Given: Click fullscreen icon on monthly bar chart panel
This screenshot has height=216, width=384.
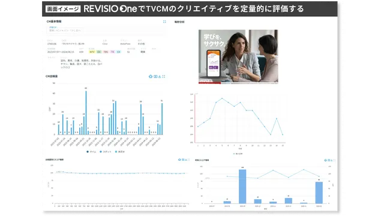Looking at the screenshot, I should click(x=334, y=160).
